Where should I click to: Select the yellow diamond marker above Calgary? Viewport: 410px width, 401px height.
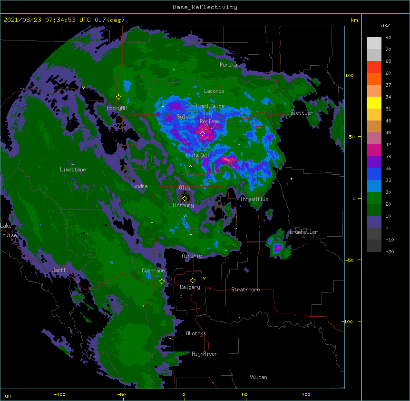click(x=193, y=281)
